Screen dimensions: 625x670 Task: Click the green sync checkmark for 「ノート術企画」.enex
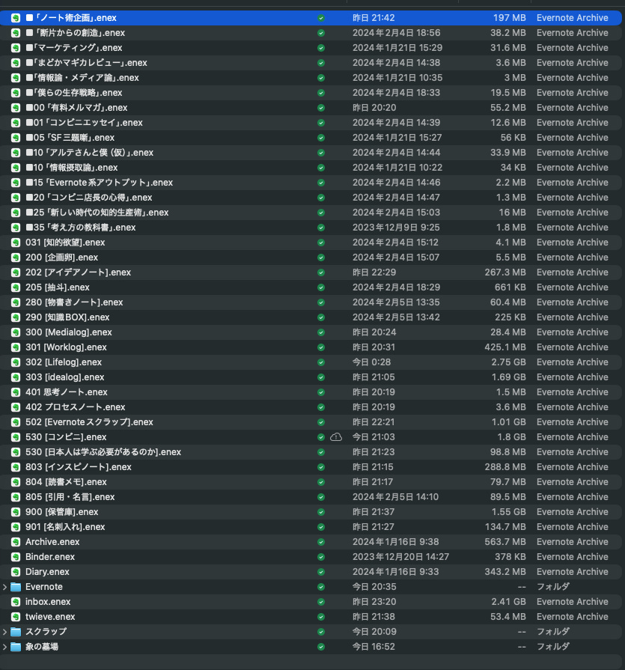tap(321, 18)
